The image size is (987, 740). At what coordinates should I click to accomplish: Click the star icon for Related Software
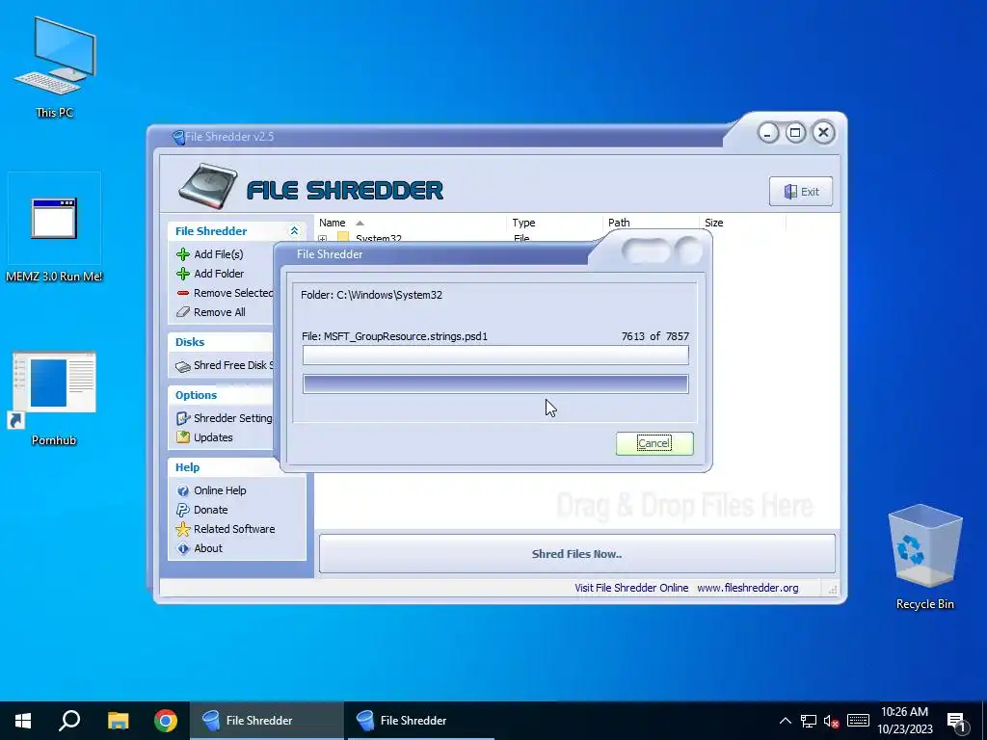tap(183, 529)
